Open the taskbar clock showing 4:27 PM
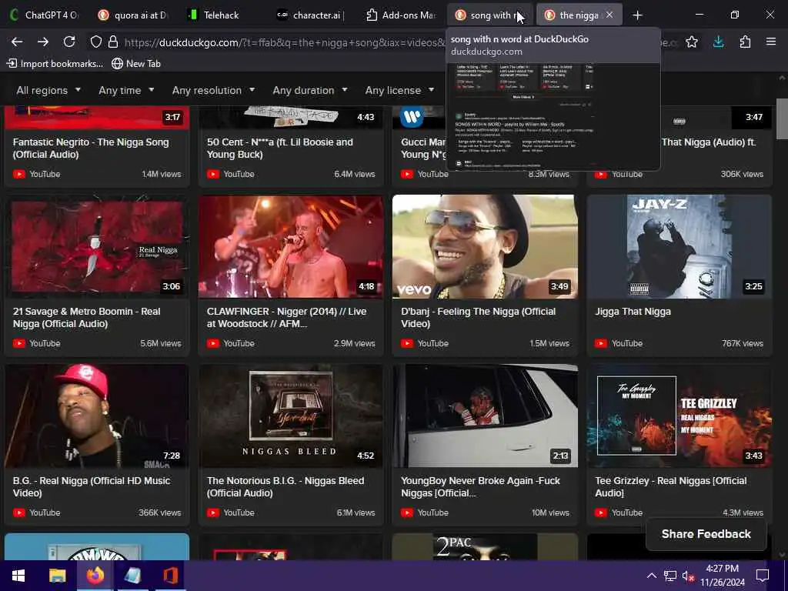Screen dimensions: 788x591 point(722,576)
